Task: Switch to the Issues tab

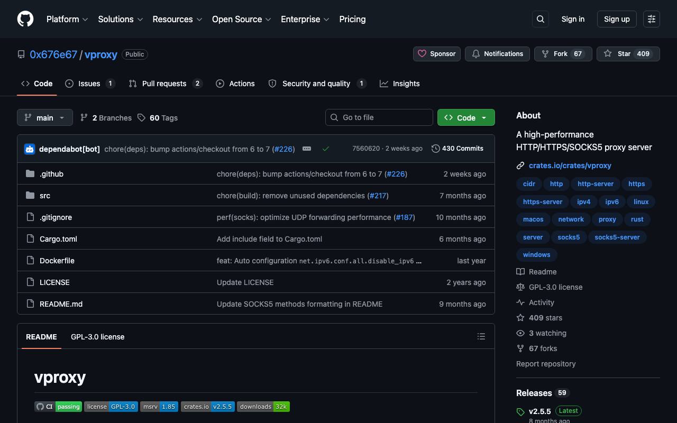Action: click(90, 84)
